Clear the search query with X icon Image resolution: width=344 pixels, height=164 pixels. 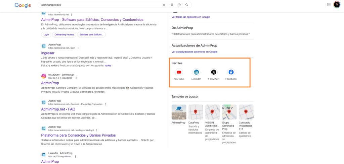tap(164, 5)
